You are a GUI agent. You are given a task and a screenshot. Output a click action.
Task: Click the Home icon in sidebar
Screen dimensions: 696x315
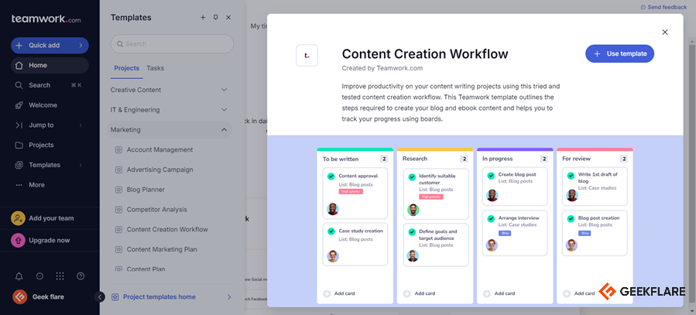(19, 65)
